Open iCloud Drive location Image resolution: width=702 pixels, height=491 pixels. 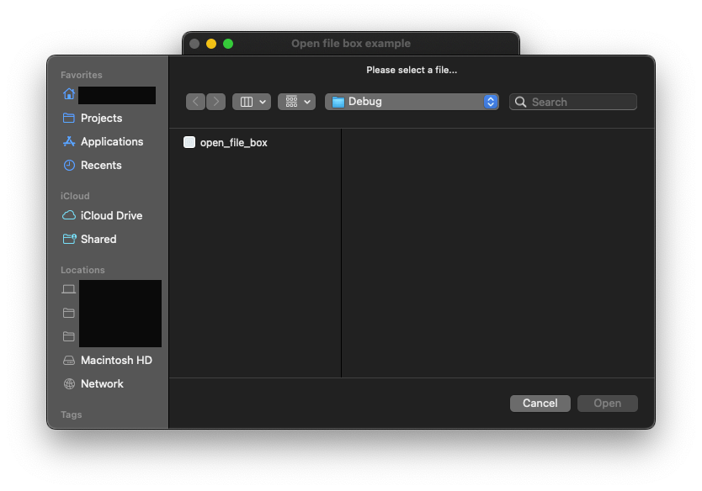point(111,216)
